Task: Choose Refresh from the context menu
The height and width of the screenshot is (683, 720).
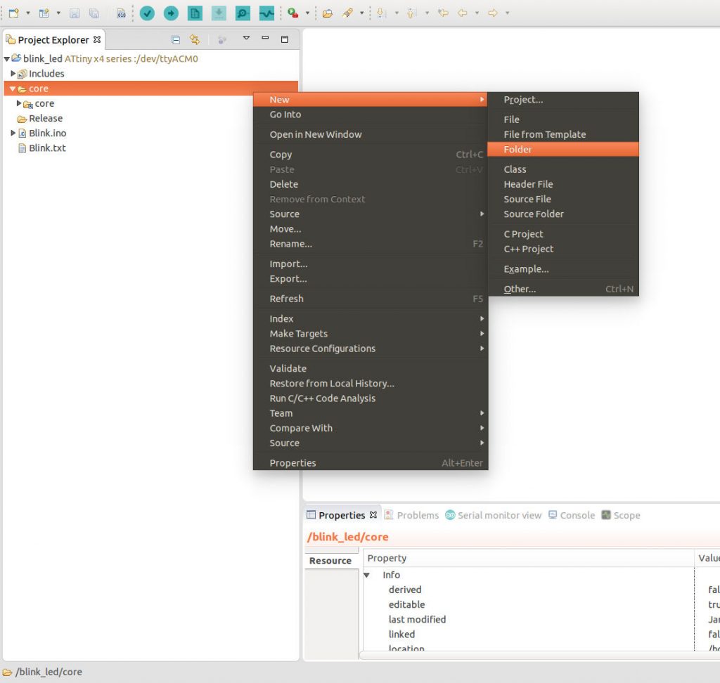Action: [x=285, y=299]
